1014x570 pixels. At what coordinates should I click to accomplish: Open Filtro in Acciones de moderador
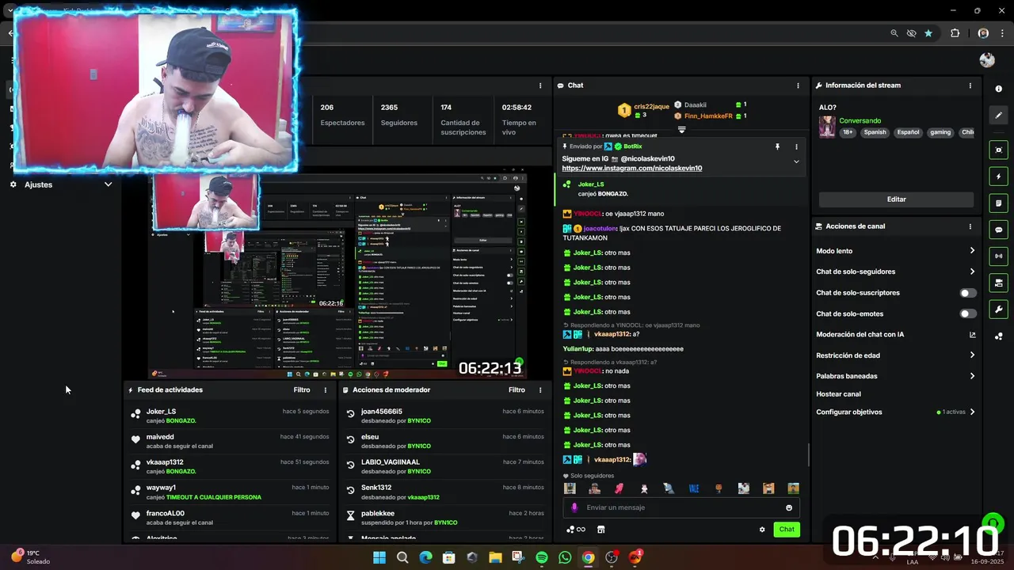pos(517,389)
